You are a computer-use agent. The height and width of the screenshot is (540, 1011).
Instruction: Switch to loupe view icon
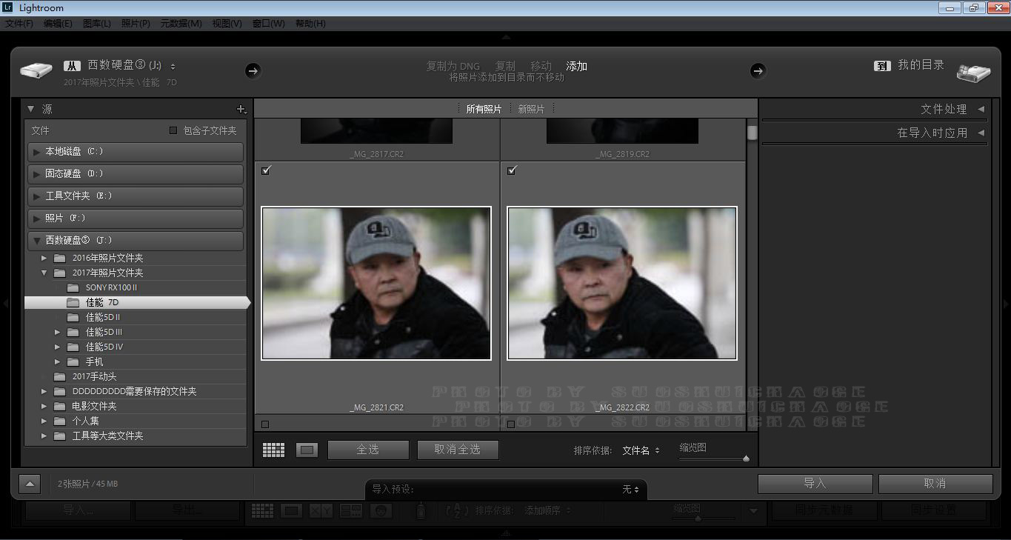pos(307,450)
